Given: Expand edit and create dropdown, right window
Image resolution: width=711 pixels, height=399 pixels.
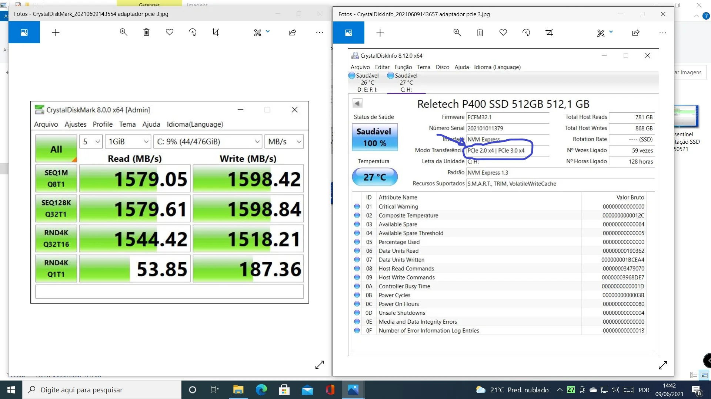Looking at the screenshot, I should click(x=611, y=32).
